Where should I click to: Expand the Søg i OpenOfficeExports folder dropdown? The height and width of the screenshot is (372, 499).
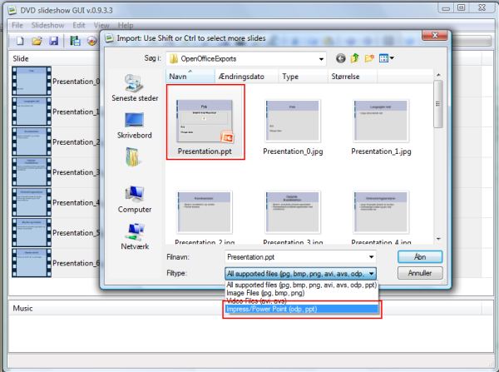pyautogui.click(x=321, y=59)
